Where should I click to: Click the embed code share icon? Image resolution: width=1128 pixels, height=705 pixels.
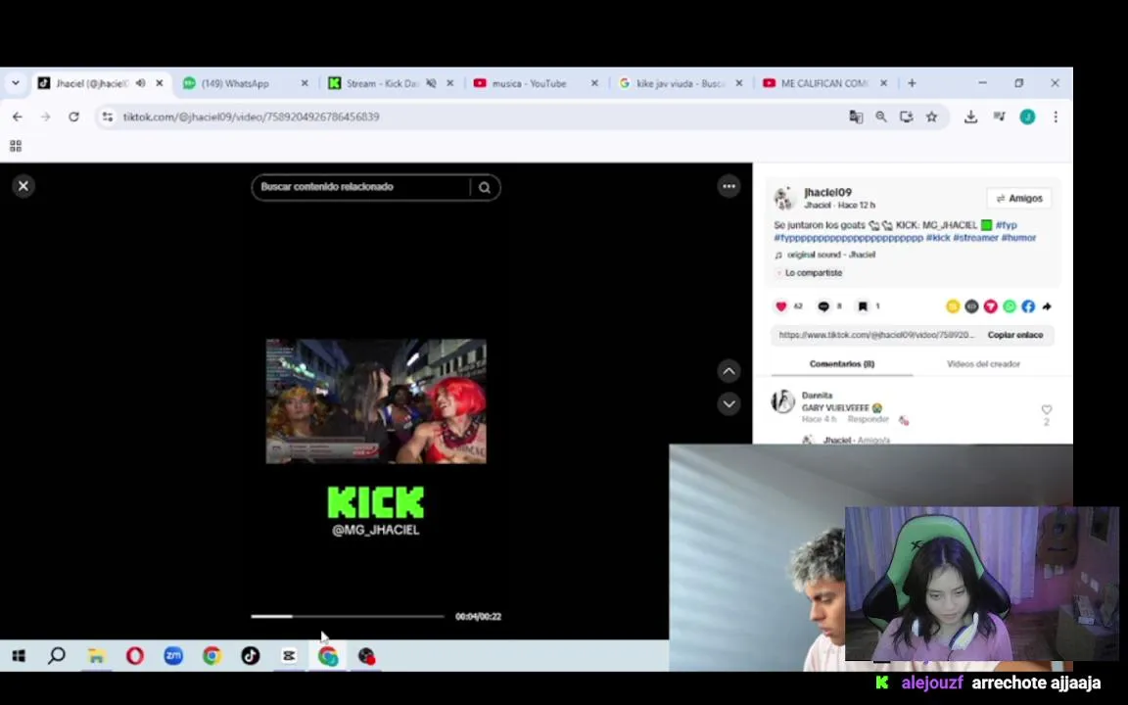971,306
